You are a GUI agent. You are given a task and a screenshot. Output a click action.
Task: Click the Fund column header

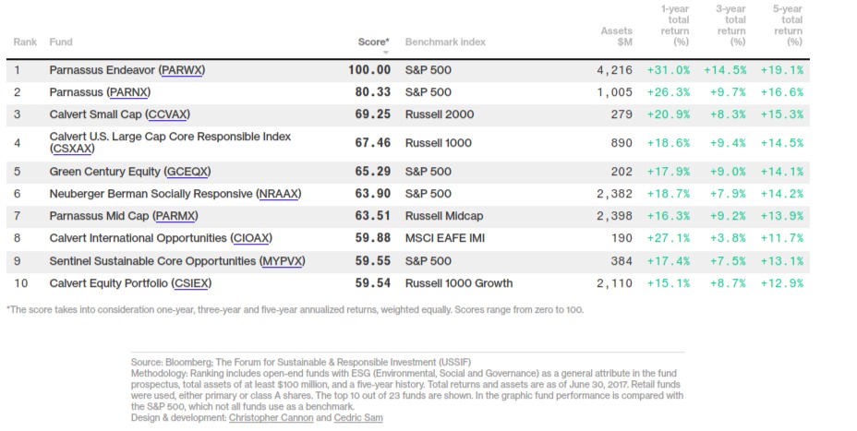(61, 42)
